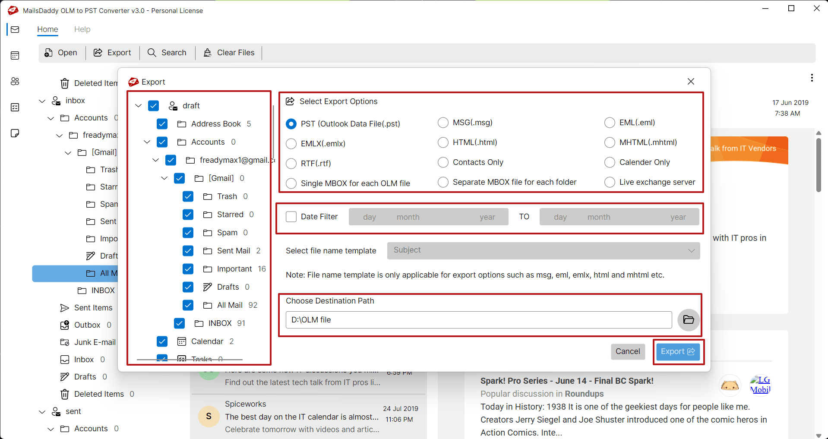Open the tasks view in left sidebar

tap(15, 107)
